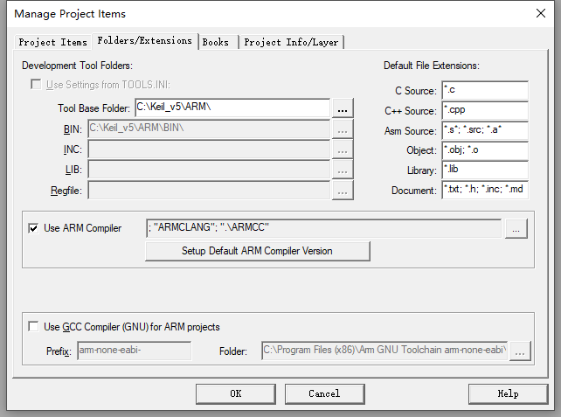Enable Use GCC Compiler for ARM projects

(x=34, y=327)
